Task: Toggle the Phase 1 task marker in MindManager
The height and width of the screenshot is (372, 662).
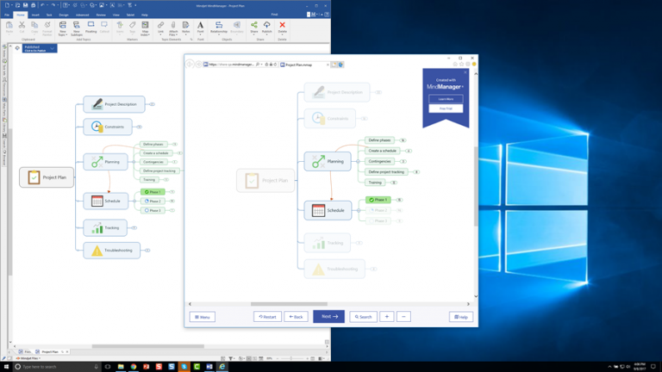Action: tap(147, 192)
